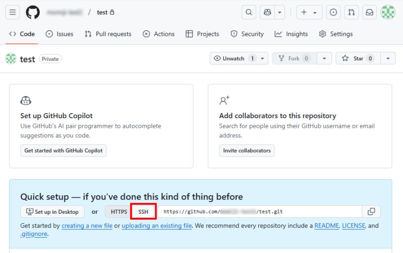Expand the Copilot dropdown arrow in header
This screenshot has height=253, width=403.
tap(280, 12)
